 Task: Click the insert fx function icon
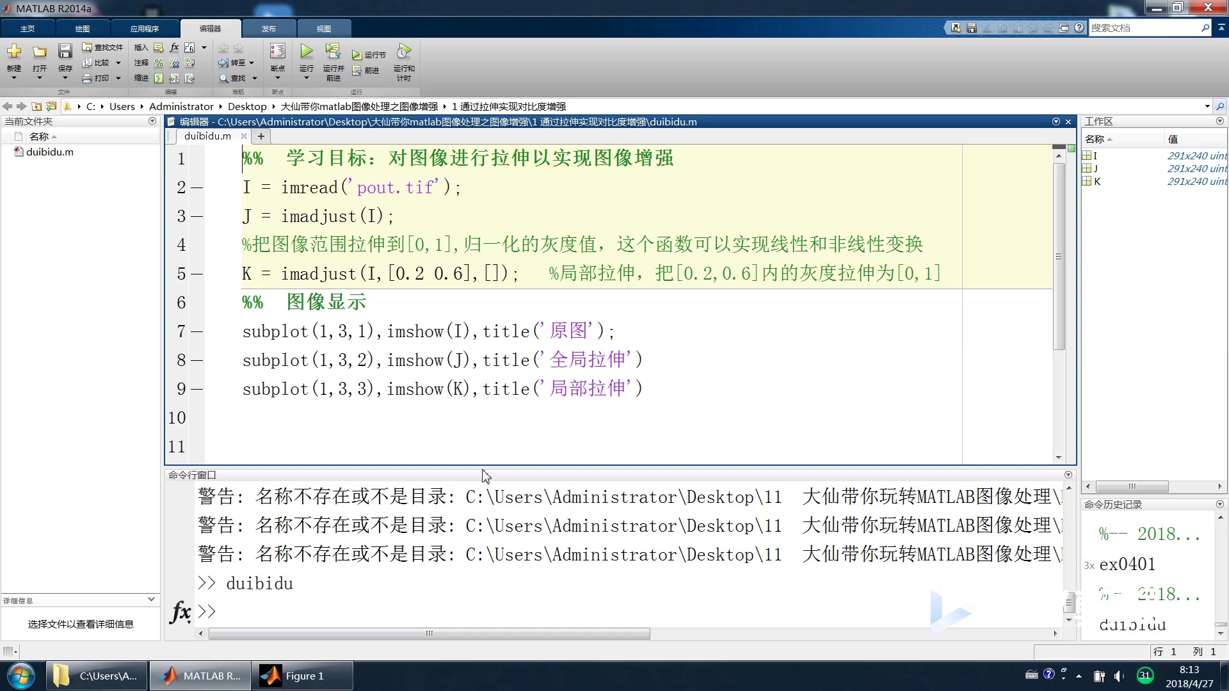174,47
